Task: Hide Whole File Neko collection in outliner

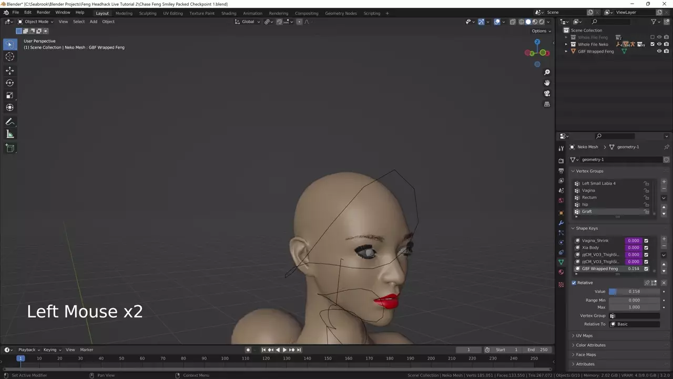Action: (x=659, y=44)
